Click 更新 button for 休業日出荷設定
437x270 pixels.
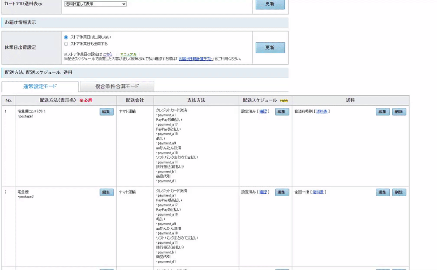click(x=270, y=48)
